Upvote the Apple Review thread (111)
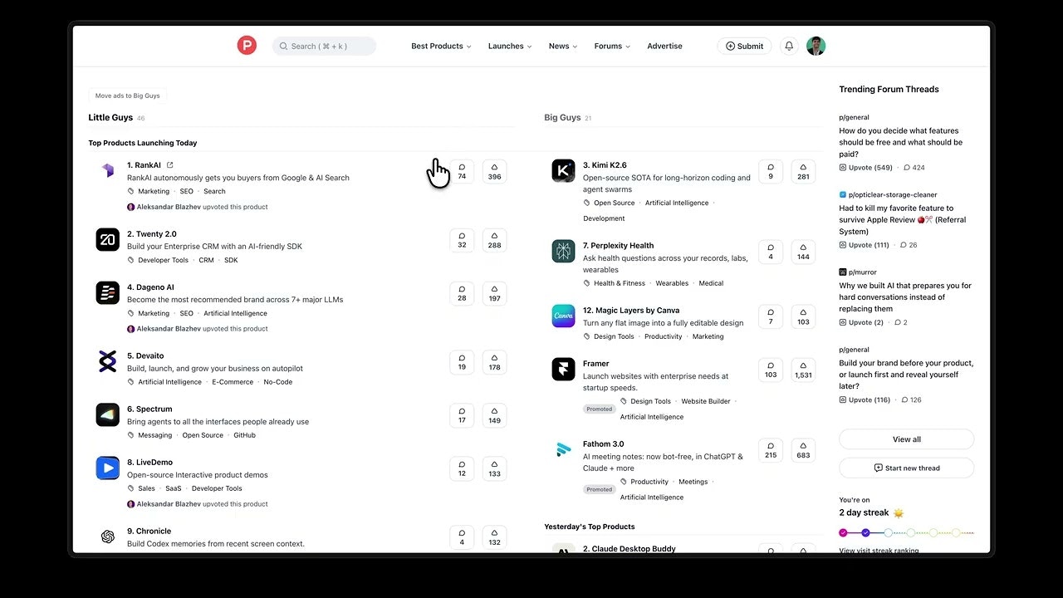 click(864, 245)
